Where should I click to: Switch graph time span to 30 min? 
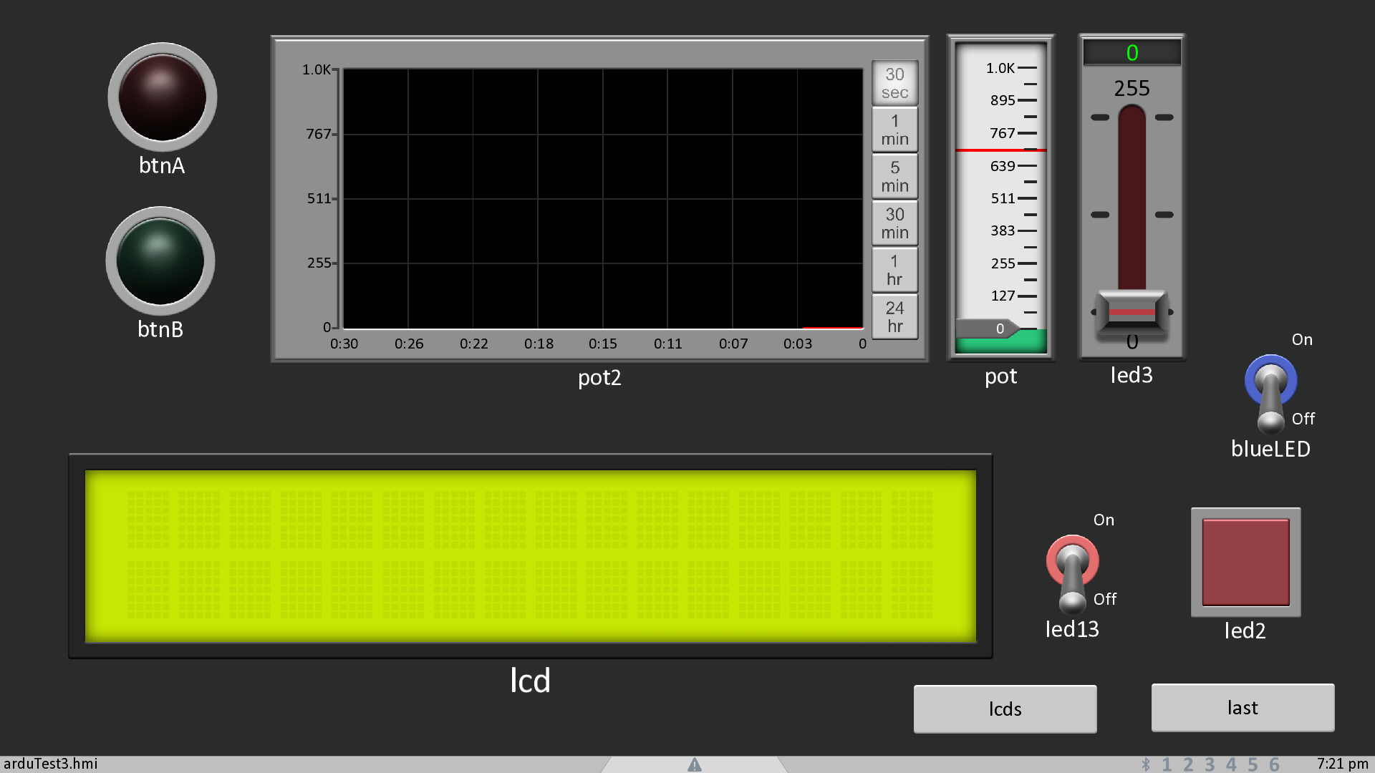pyautogui.click(x=894, y=223)
